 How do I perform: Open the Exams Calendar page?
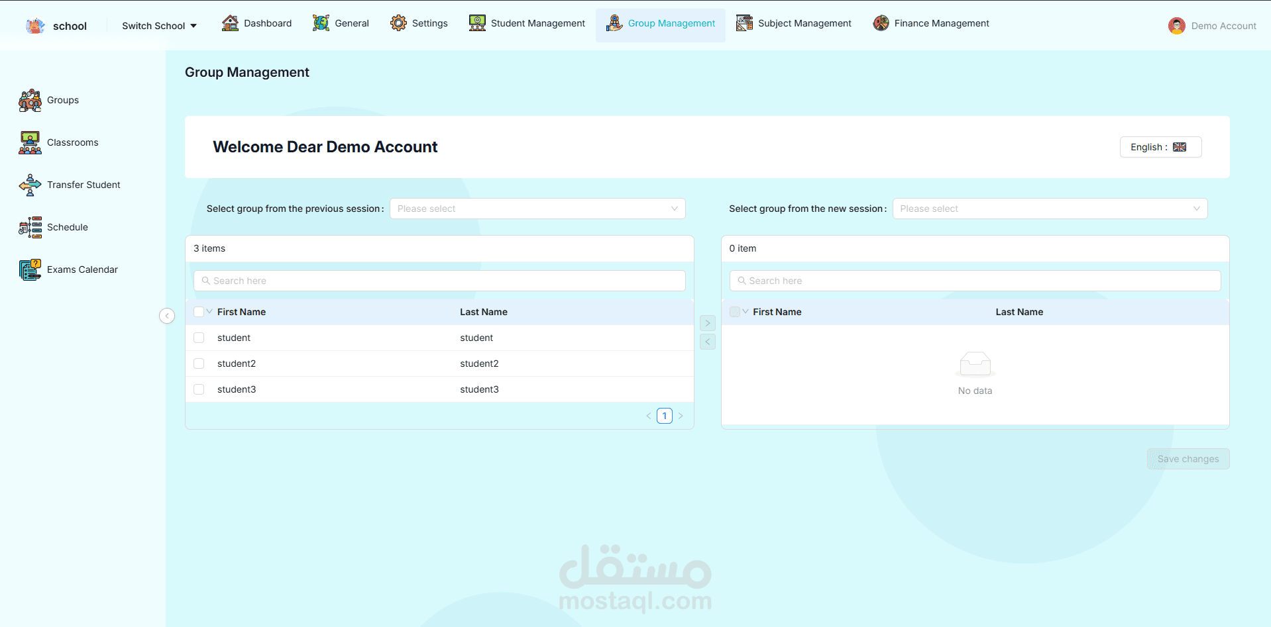(82, 270)
